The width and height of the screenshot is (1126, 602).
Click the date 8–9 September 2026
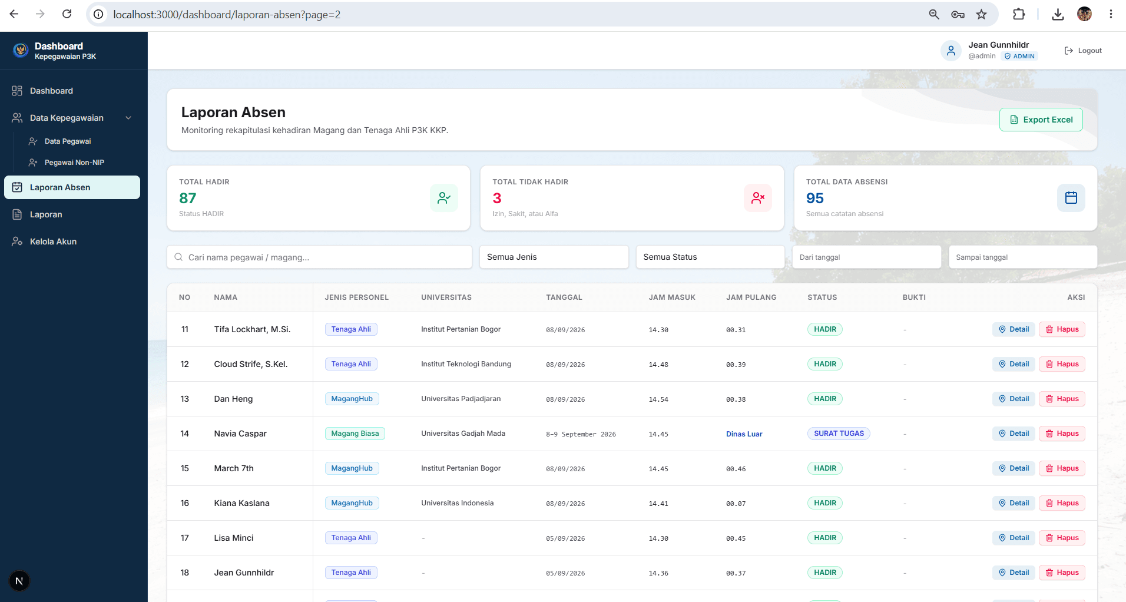(x=581, y=434)
